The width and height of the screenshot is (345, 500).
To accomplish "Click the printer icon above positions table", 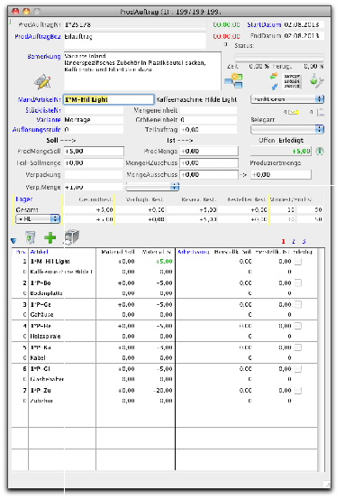I will click(71, 237).
